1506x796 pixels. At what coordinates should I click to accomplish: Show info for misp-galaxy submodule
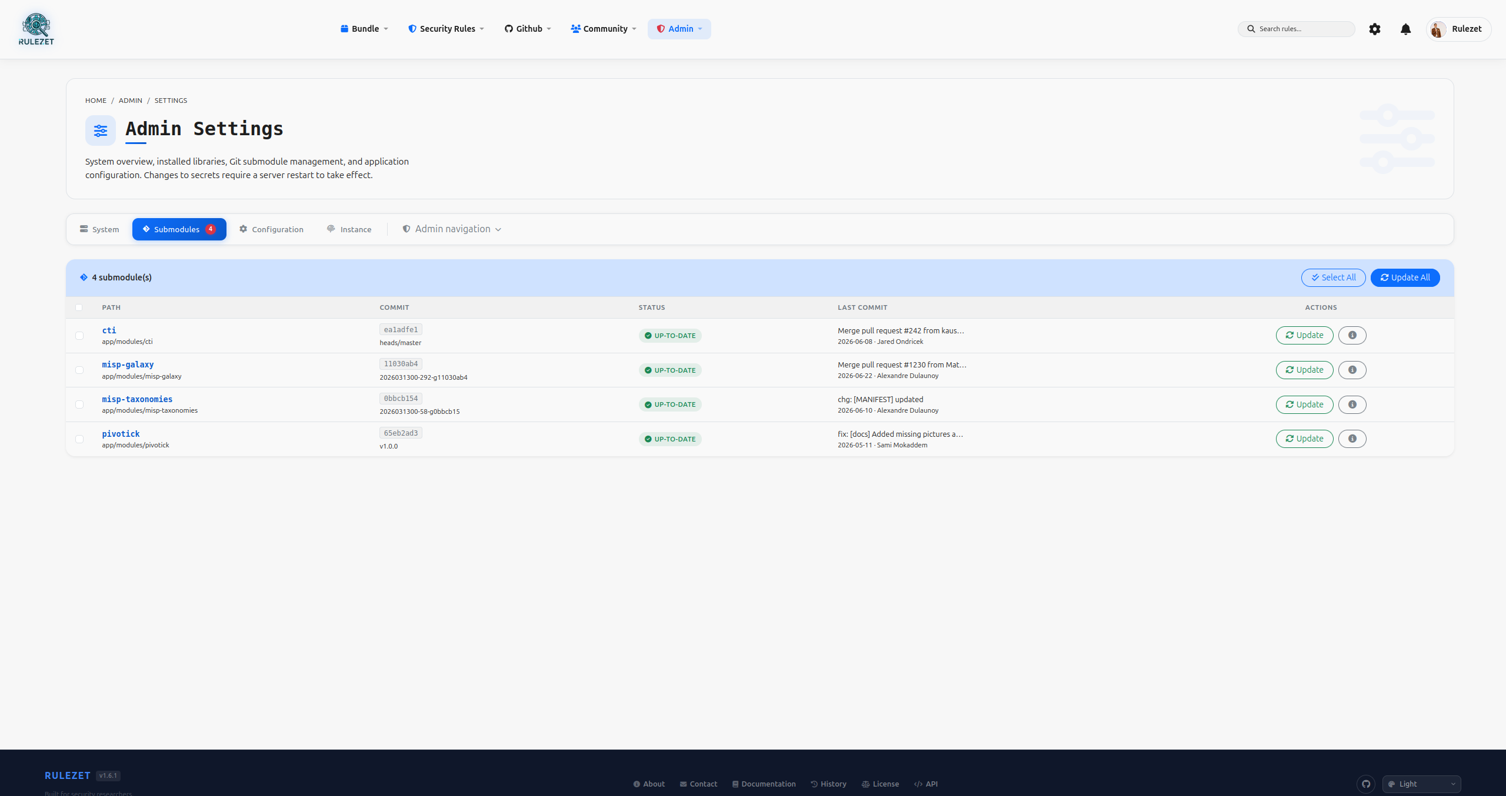(1352, 370)
